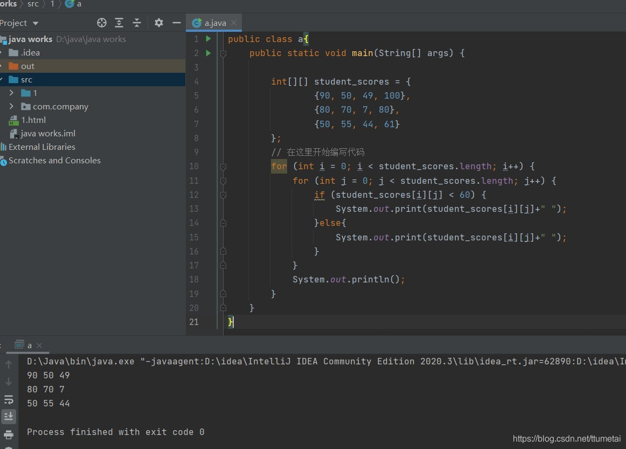Image resolution: width=626 pixels, height=449 pixels.
Task: Close the a.java editor tab
Action: (x=234, y=23)
